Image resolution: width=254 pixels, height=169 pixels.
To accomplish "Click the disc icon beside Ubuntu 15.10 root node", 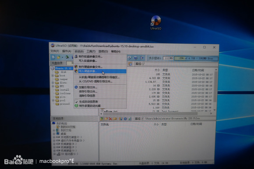I will [x=52, y=68].
